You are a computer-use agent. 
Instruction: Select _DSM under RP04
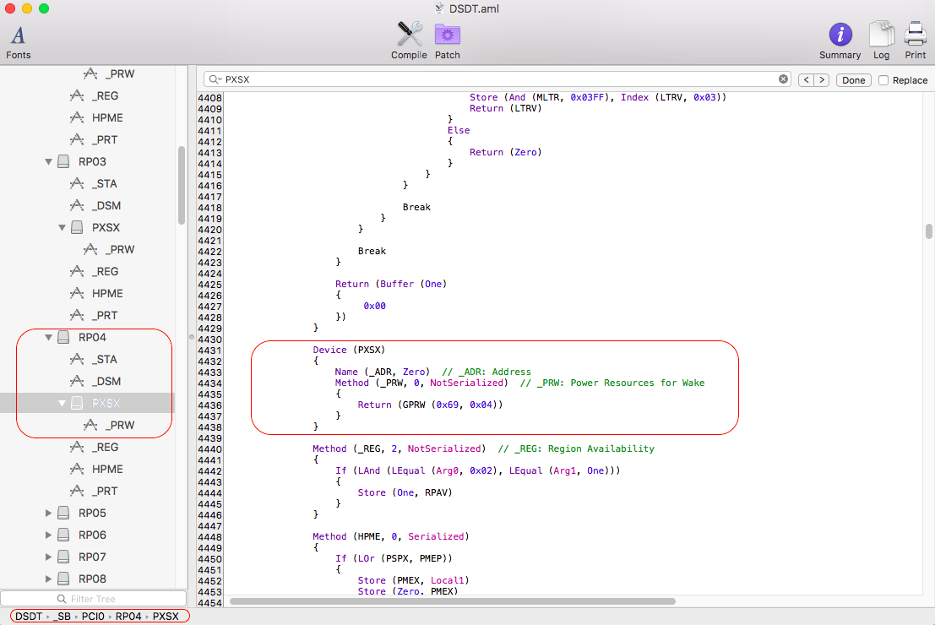[x=106, y=381]
